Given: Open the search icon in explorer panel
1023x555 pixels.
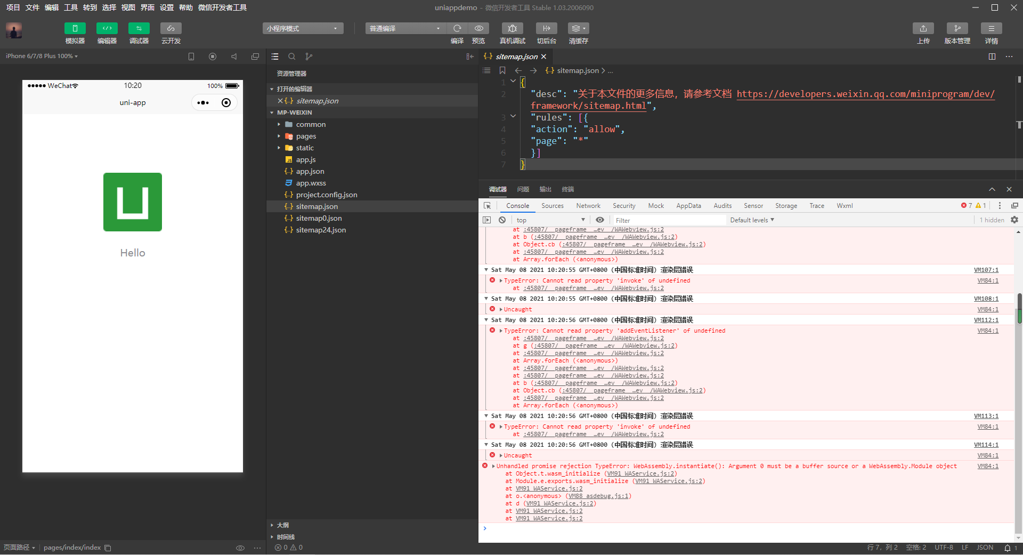Looking at the screenshot, I should (292, 57).
